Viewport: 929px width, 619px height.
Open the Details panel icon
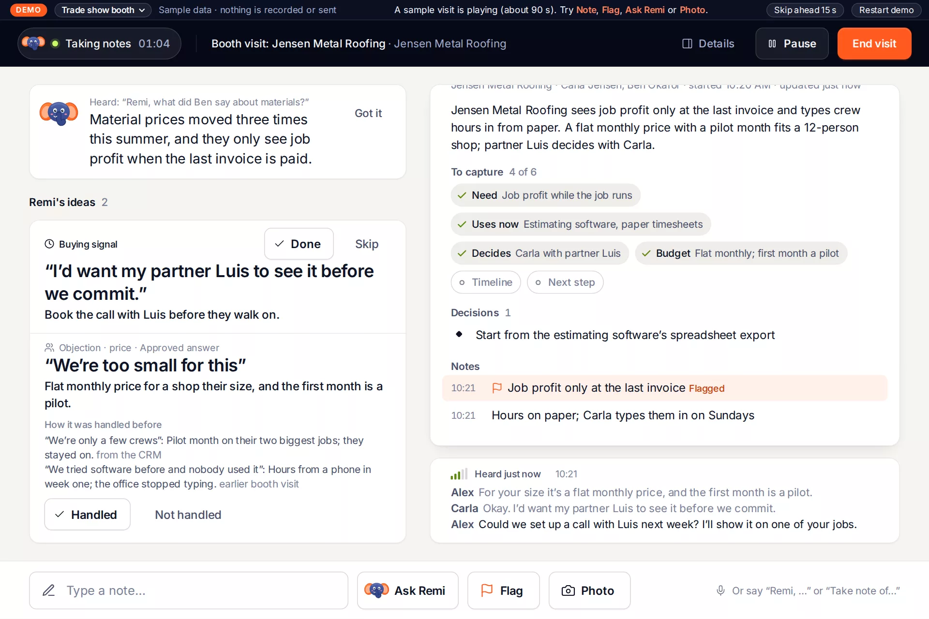[687, 44]
